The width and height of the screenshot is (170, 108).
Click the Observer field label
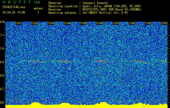[55, 3]
